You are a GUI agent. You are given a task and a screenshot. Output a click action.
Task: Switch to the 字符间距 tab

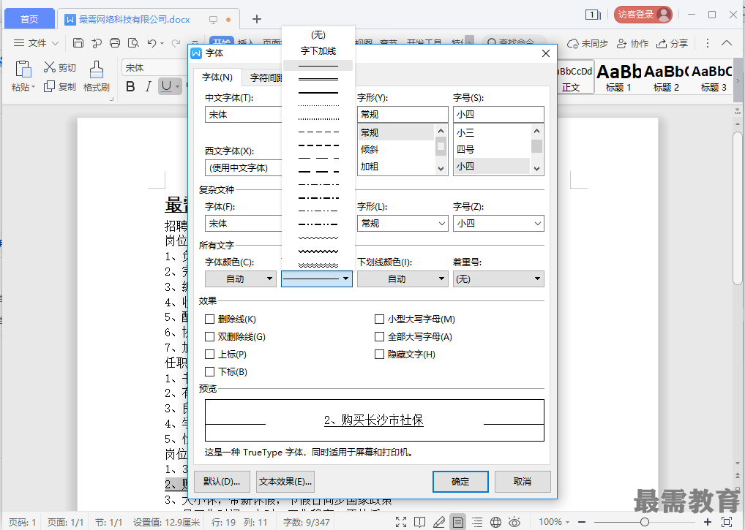tap(266, 77)
